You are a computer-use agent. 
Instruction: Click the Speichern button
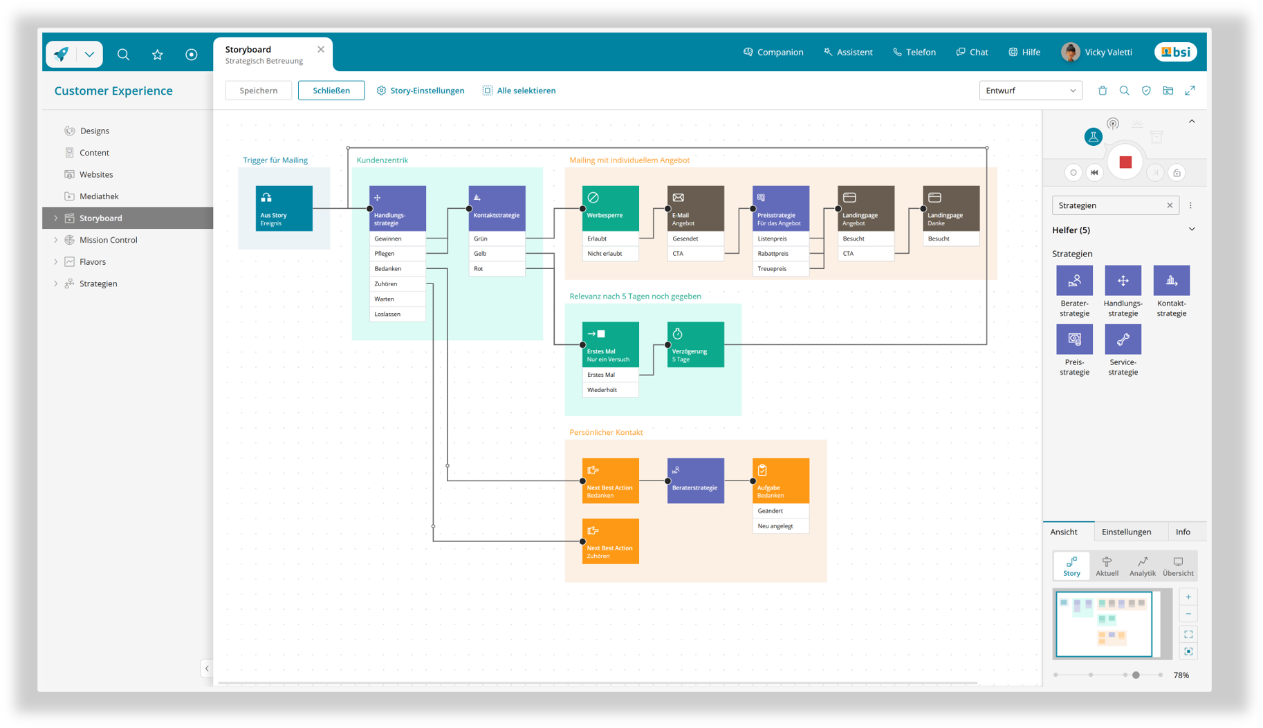click(259, 91)
